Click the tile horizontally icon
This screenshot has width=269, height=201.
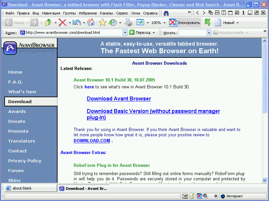217,13
